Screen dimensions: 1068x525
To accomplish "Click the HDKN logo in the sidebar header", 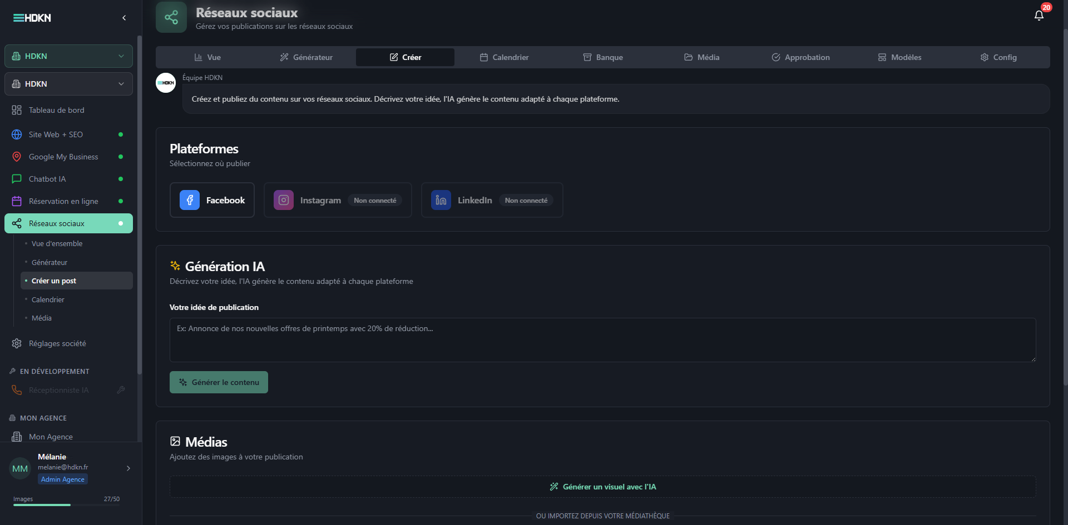I will (x=32, y=18).
